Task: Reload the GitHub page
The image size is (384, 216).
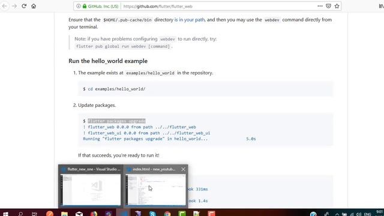Action: (24, 6)
